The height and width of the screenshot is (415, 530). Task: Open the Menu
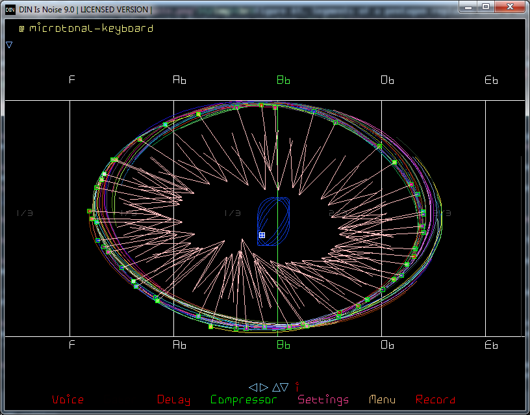click(x=382, y=399)
